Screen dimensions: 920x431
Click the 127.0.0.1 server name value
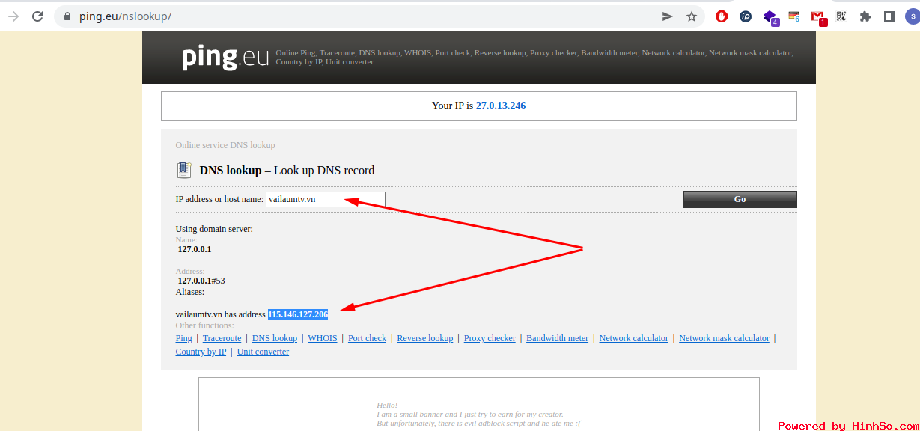[195, 249]
